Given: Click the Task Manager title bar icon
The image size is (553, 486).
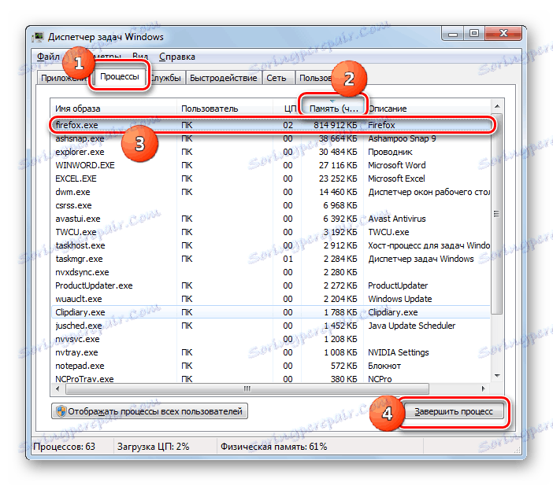Looking at the screenshot, I should (38, 37).
